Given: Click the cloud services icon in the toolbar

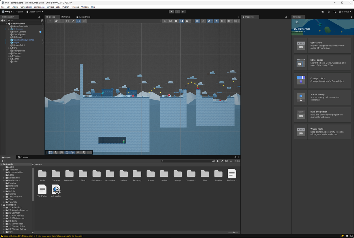Looking at the screenshot, I should coord(322,12).
